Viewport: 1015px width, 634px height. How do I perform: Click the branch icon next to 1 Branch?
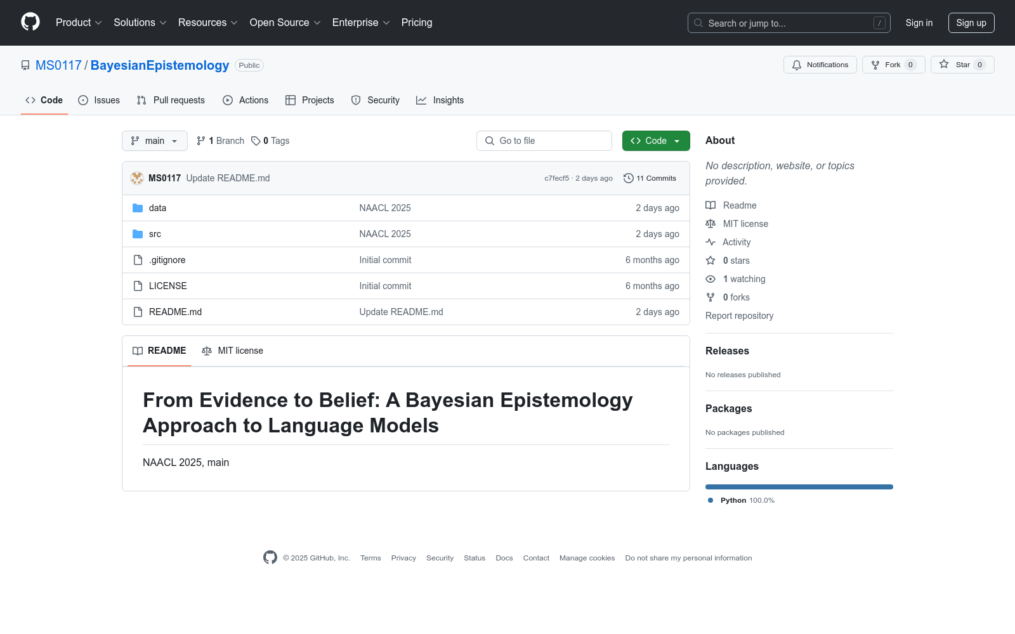pyautogui.click(x=201, y=141)
